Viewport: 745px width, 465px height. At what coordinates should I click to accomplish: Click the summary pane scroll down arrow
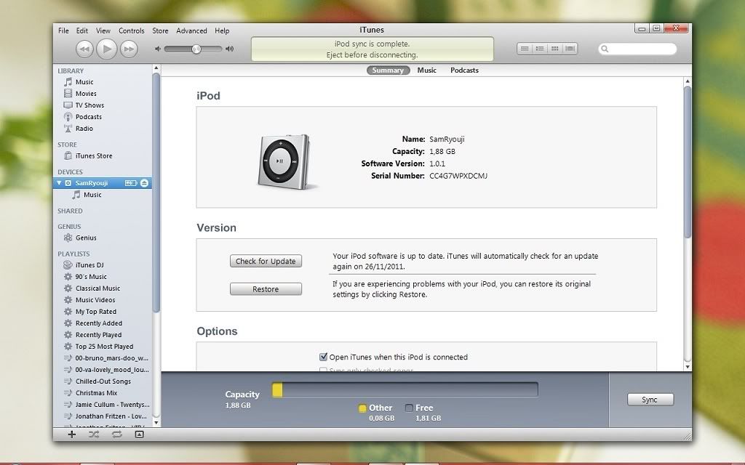(688, 367)
